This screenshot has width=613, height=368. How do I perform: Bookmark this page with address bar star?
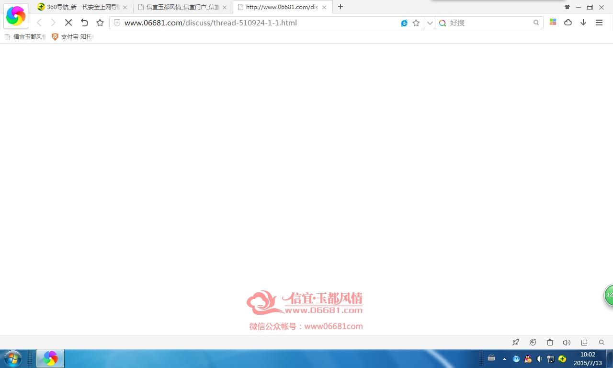416,23
